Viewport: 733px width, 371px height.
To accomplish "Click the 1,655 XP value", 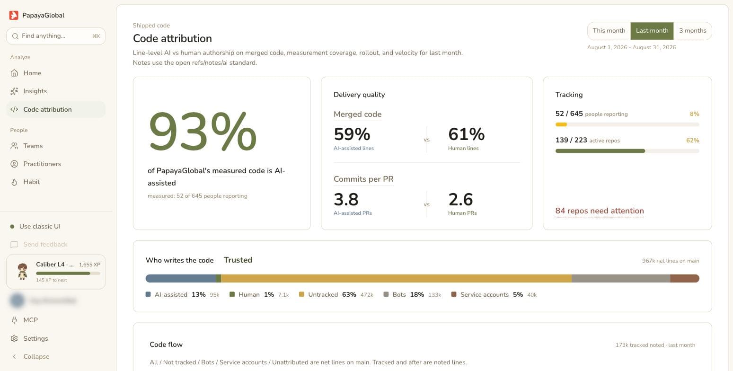I will click(x=89, y=265).
